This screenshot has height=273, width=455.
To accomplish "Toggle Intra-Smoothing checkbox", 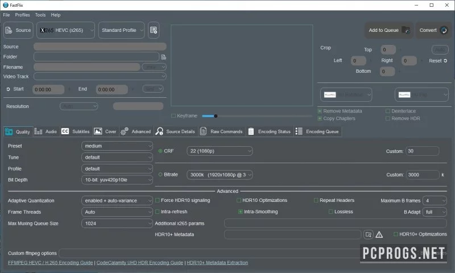I will [x=240, y=212].
